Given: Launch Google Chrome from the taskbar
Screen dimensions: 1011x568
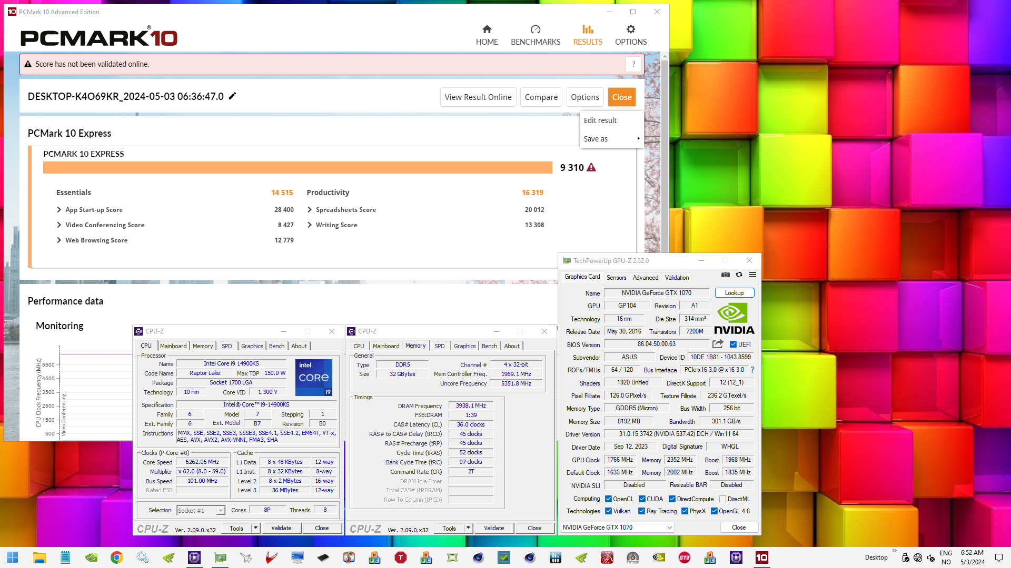Looking at the screenshot, I should tap(117, 557).
